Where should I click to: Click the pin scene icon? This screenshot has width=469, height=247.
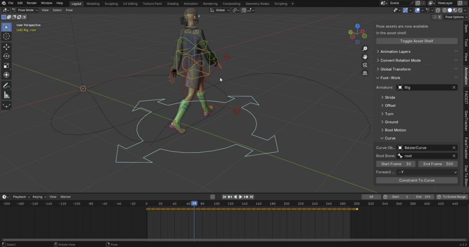coord(412,3)
